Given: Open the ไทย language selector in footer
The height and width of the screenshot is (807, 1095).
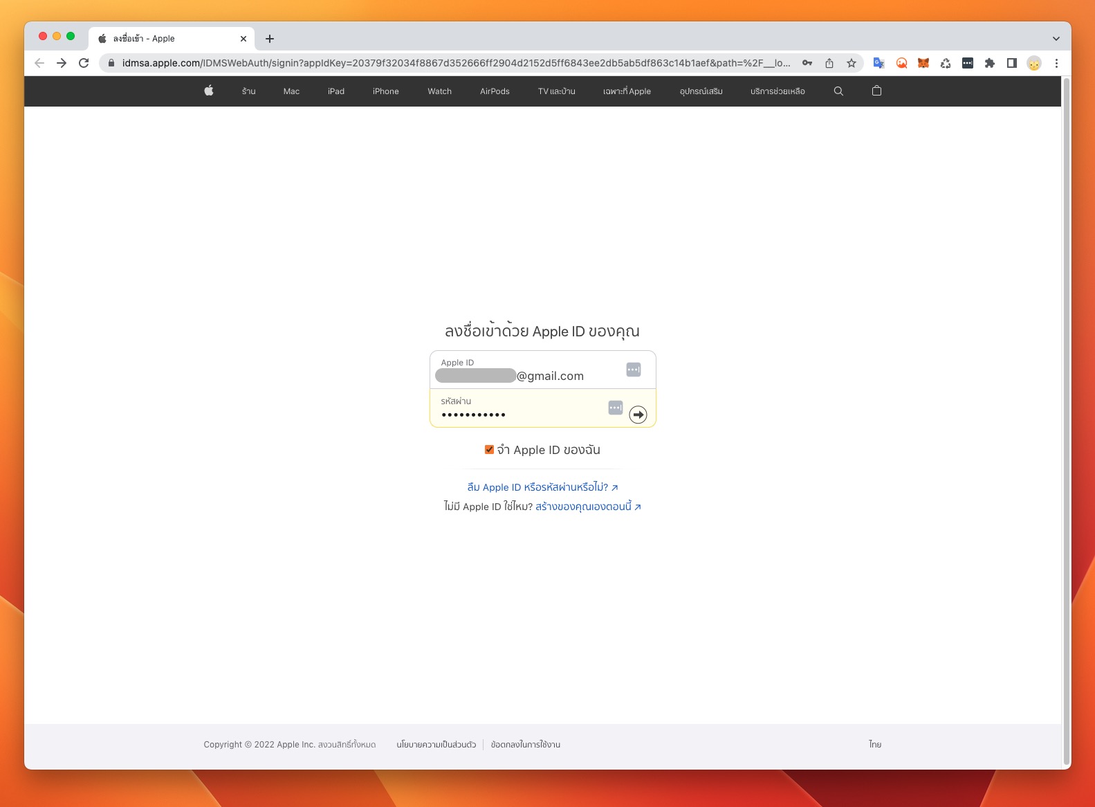Looking at the screenshot, I should click(x=875, y=745).
